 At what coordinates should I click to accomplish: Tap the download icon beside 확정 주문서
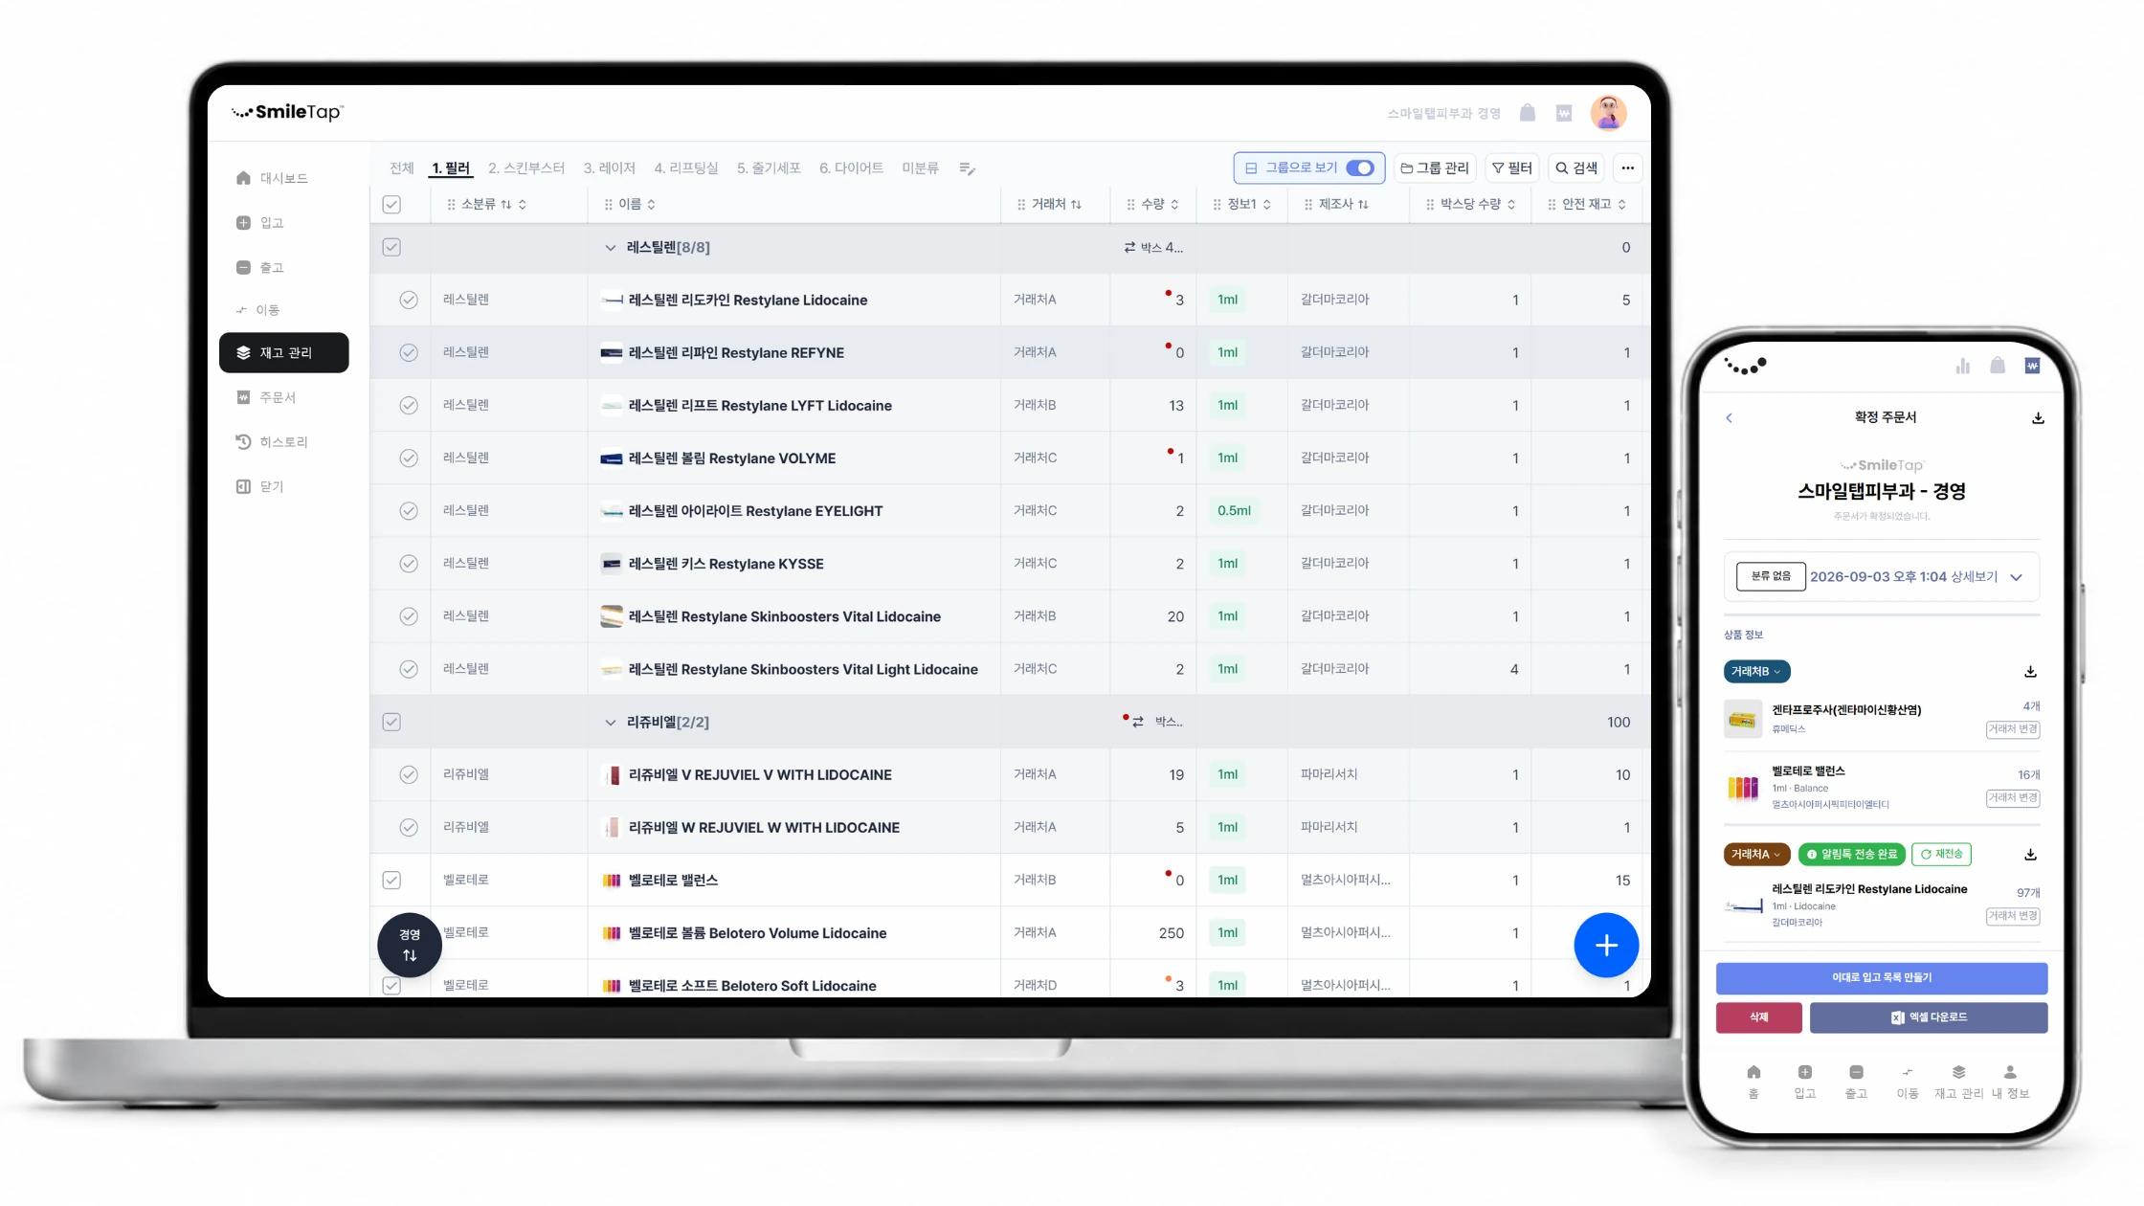(x=2038, y=417)
